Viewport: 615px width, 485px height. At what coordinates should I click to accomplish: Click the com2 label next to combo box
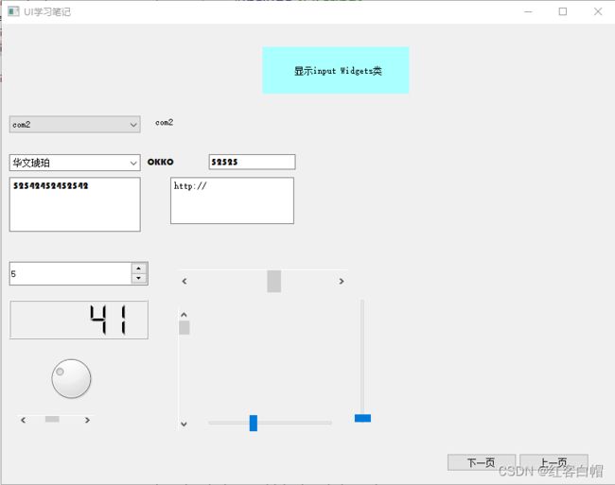164,123
